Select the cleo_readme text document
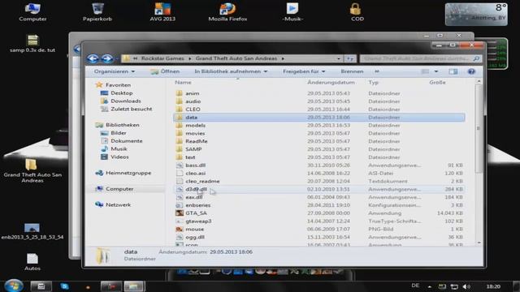 pos(318,181)
